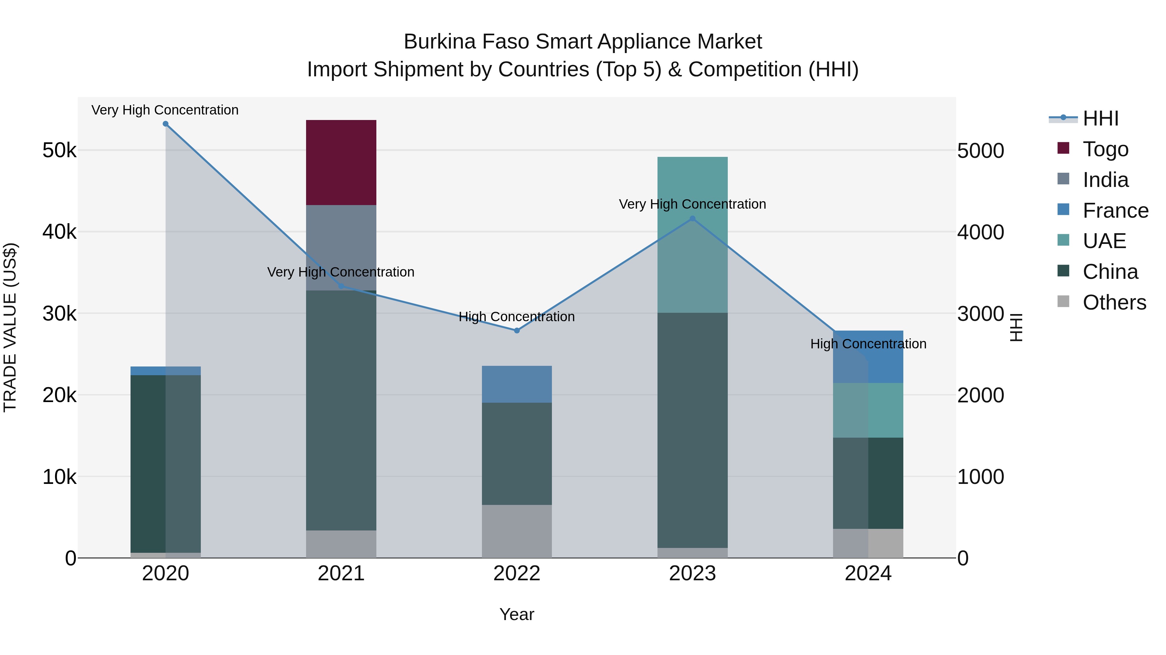Viewport: 1166px width, 655px height.
Task: Click the Others bar segment in 2022
Action: 517,531
